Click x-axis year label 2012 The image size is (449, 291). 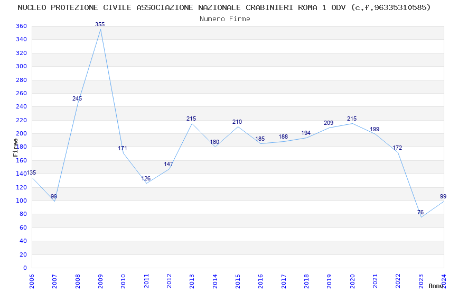(x=169, y=281)
